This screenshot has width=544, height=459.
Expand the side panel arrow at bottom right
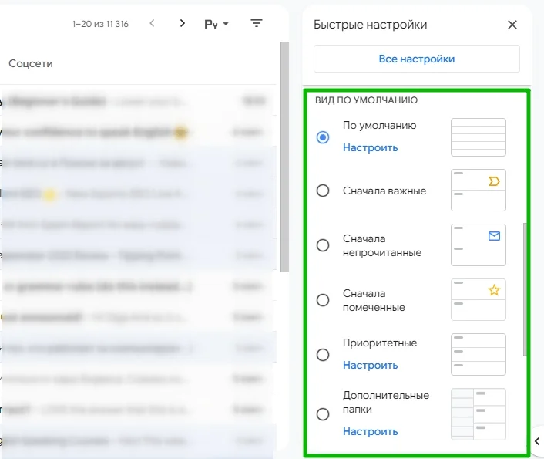537,440
